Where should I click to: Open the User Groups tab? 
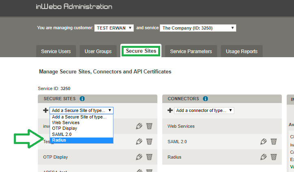tap(98, 52)
